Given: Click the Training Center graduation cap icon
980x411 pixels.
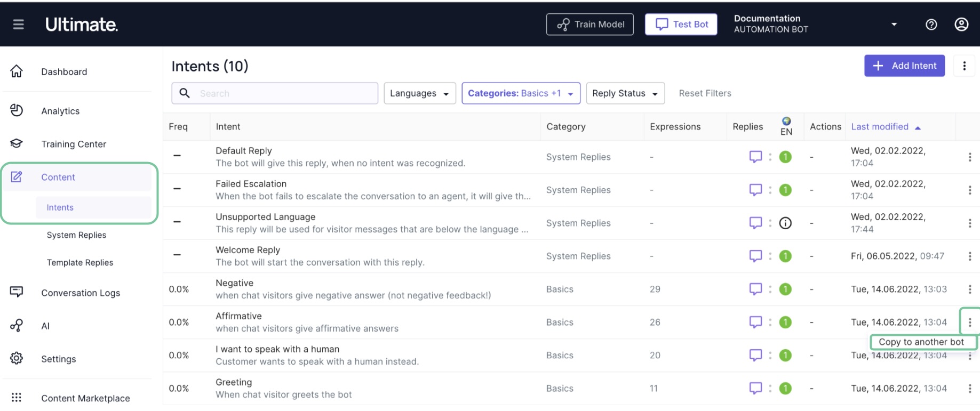Looking at the screenshot, I should click(x=17, y=144).
